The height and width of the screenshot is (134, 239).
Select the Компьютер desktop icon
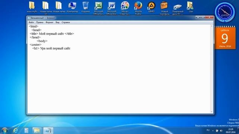[72, 7]
